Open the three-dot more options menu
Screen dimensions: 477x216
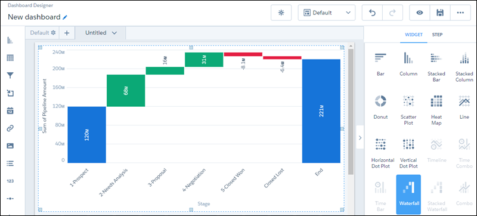click(x=460, y=13)
